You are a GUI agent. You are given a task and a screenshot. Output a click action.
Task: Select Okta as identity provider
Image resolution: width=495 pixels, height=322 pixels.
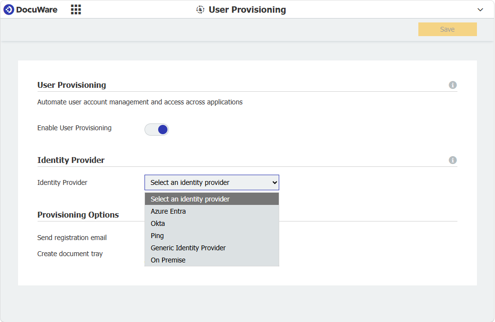[x=212, y=223]
